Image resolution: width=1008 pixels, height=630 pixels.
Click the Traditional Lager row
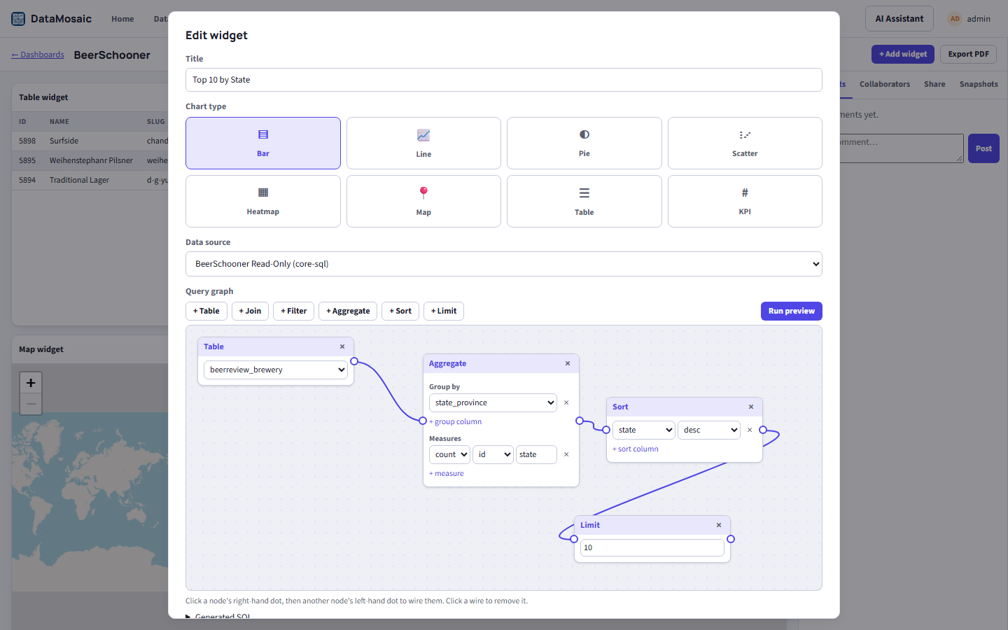[x=90, y=180]
